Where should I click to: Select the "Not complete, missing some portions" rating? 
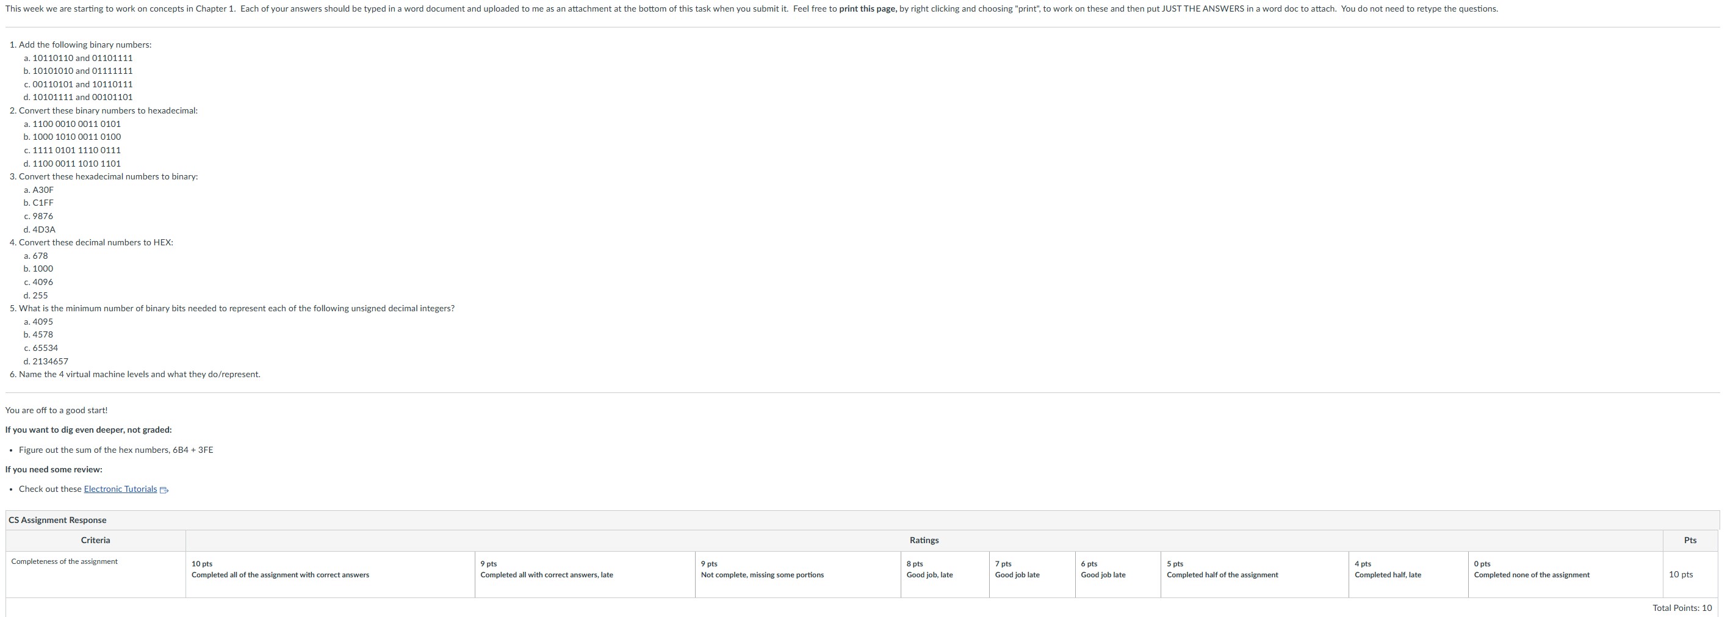799,575
